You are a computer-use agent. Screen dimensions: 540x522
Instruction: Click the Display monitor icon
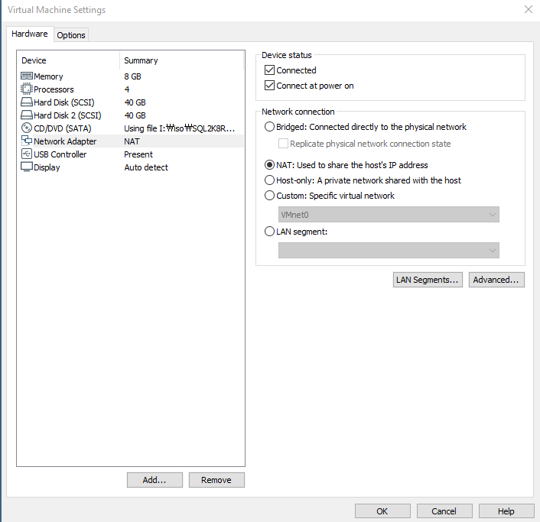click(x=27, y=167)
